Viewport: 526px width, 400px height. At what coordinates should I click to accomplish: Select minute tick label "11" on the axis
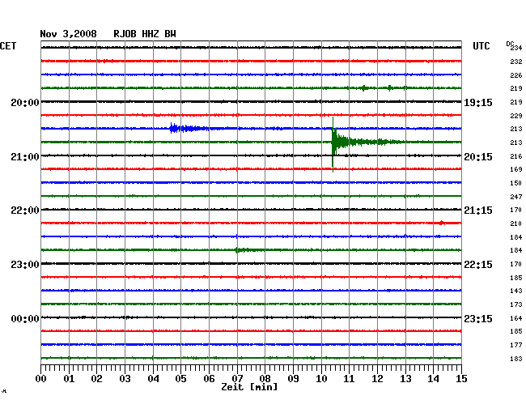click(349, 378)
